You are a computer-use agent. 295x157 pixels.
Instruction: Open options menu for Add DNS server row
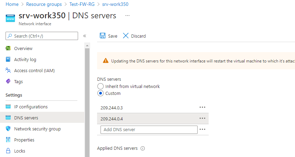202,129
